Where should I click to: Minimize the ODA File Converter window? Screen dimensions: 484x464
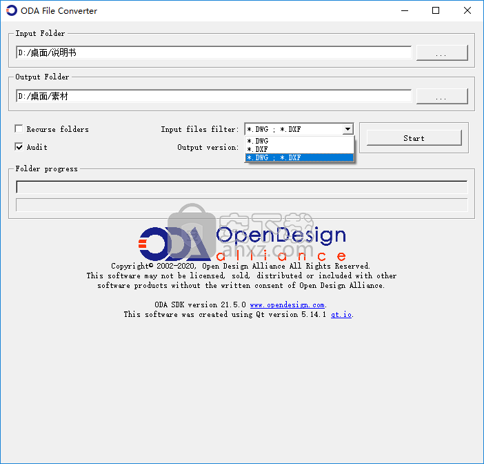[x=405, y=10]
